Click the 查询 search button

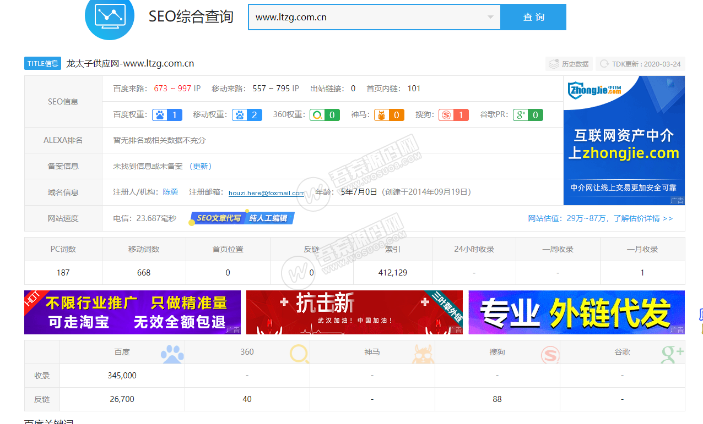coord(533,17)
